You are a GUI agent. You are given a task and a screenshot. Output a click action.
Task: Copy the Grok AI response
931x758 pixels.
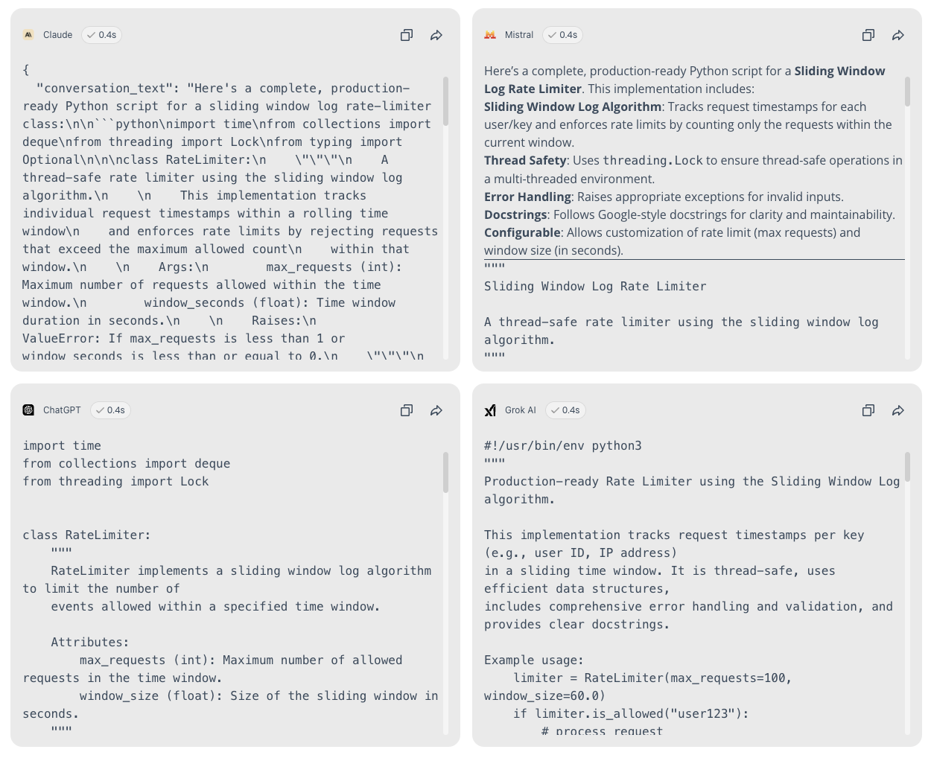868,410
